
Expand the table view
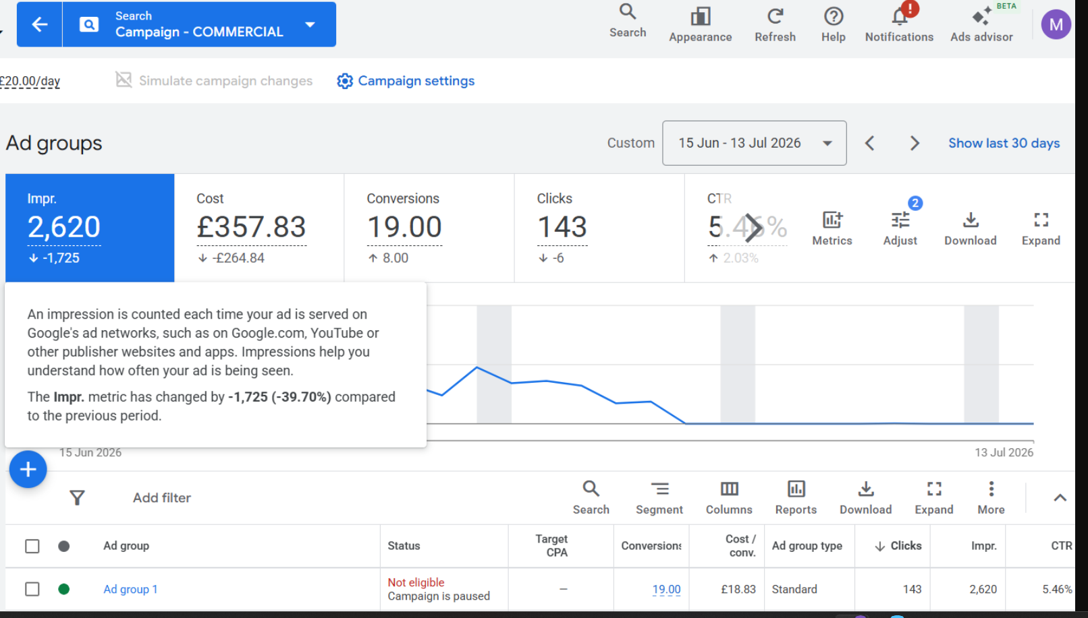(933, 497)
